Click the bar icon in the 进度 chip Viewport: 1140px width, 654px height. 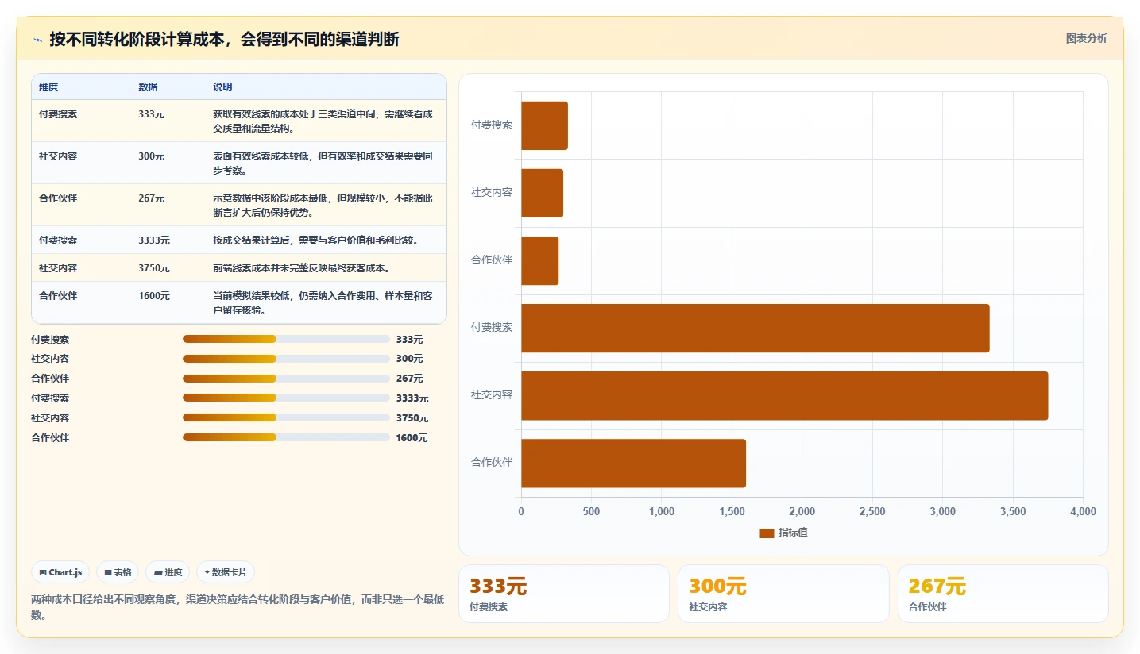(158, 572)
